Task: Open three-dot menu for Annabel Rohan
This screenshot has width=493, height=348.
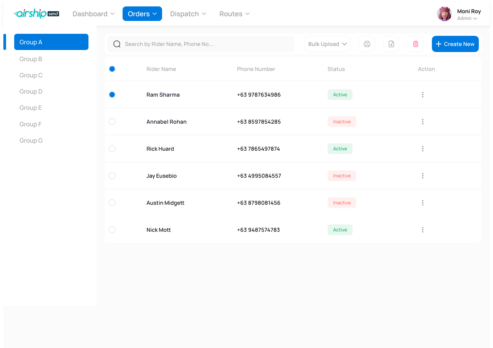Action: click(x=422, y=122)
